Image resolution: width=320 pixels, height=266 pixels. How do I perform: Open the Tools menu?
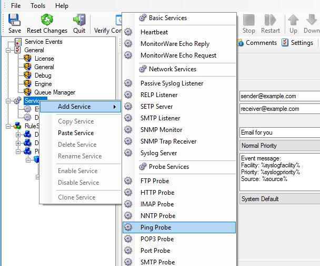point(38,6)
